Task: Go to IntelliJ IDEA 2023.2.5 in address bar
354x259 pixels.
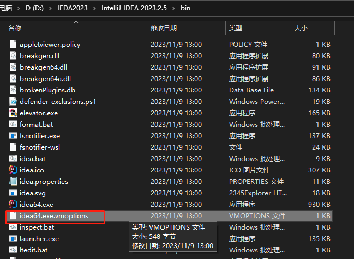Action: (x=134, y=8)
